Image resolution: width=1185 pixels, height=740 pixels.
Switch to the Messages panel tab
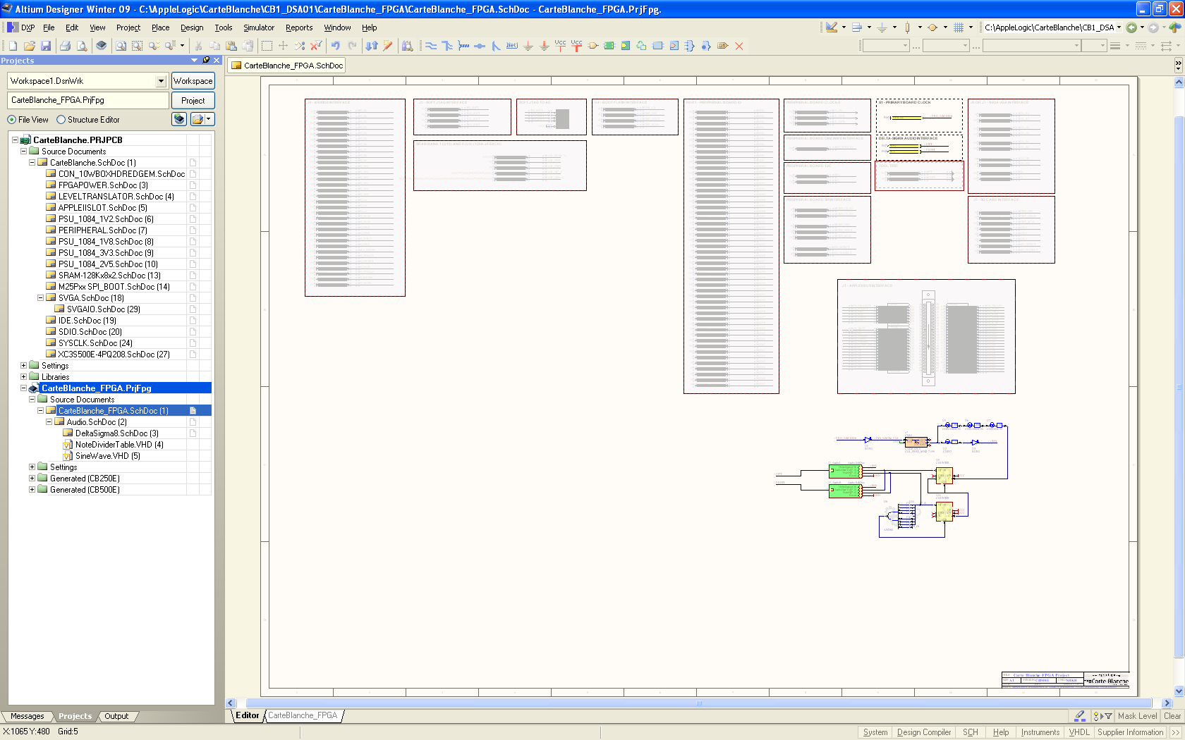27,716
